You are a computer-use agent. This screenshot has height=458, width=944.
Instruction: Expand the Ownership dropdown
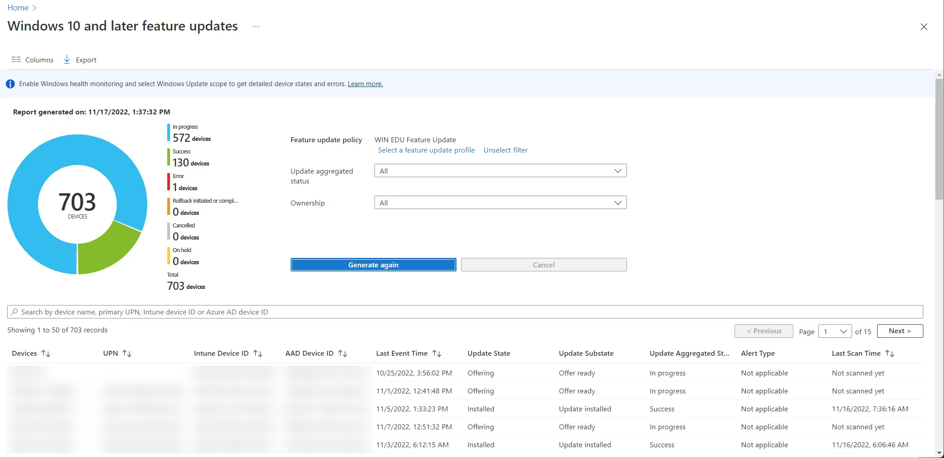[x=500, y=203]
